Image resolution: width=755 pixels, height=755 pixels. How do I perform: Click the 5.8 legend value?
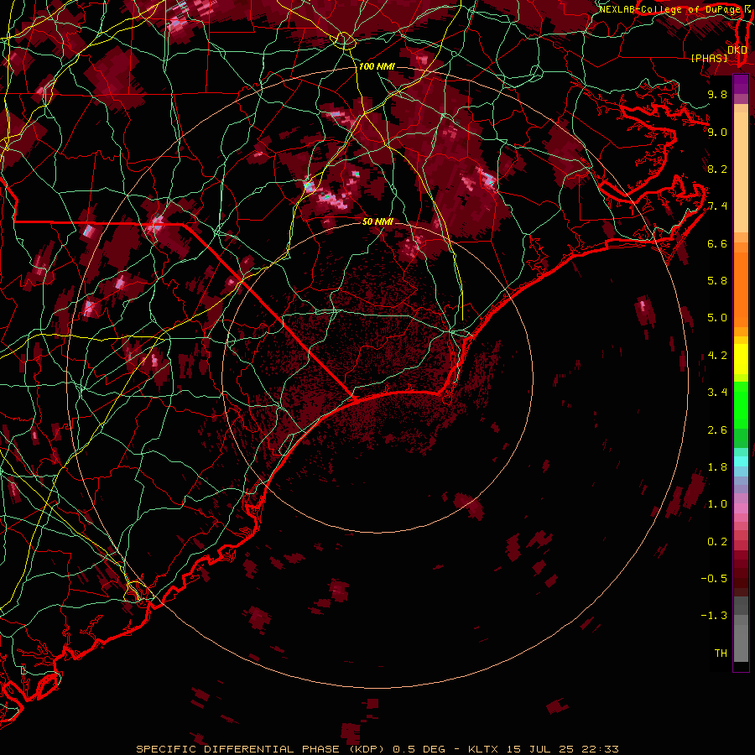(x=717, y=281)
